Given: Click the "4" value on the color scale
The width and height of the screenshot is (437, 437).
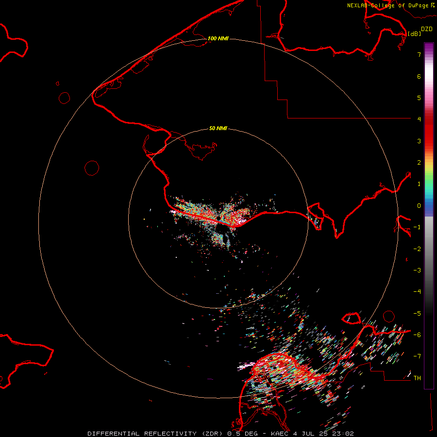Looking at the screenshot, I should [x=419, y=119].
